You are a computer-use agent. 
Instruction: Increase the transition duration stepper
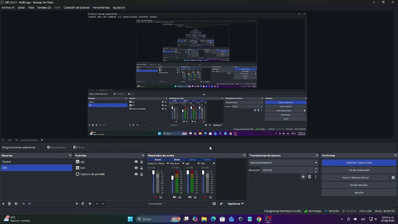(x=316, y=169)
